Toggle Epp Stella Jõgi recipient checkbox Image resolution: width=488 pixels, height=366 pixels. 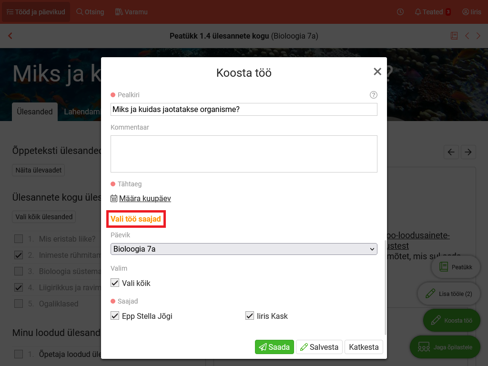pos(115,316)
